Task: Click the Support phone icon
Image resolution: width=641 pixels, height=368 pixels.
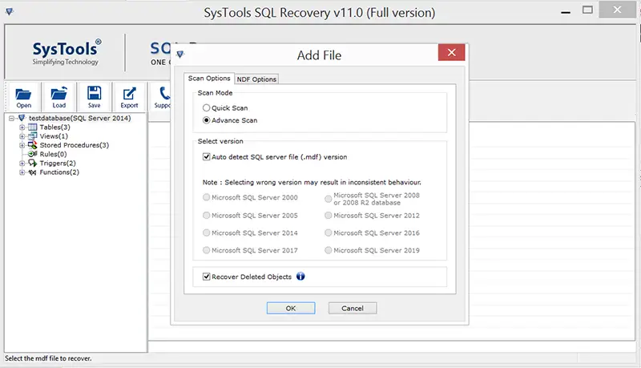Action: pos(164,93)
